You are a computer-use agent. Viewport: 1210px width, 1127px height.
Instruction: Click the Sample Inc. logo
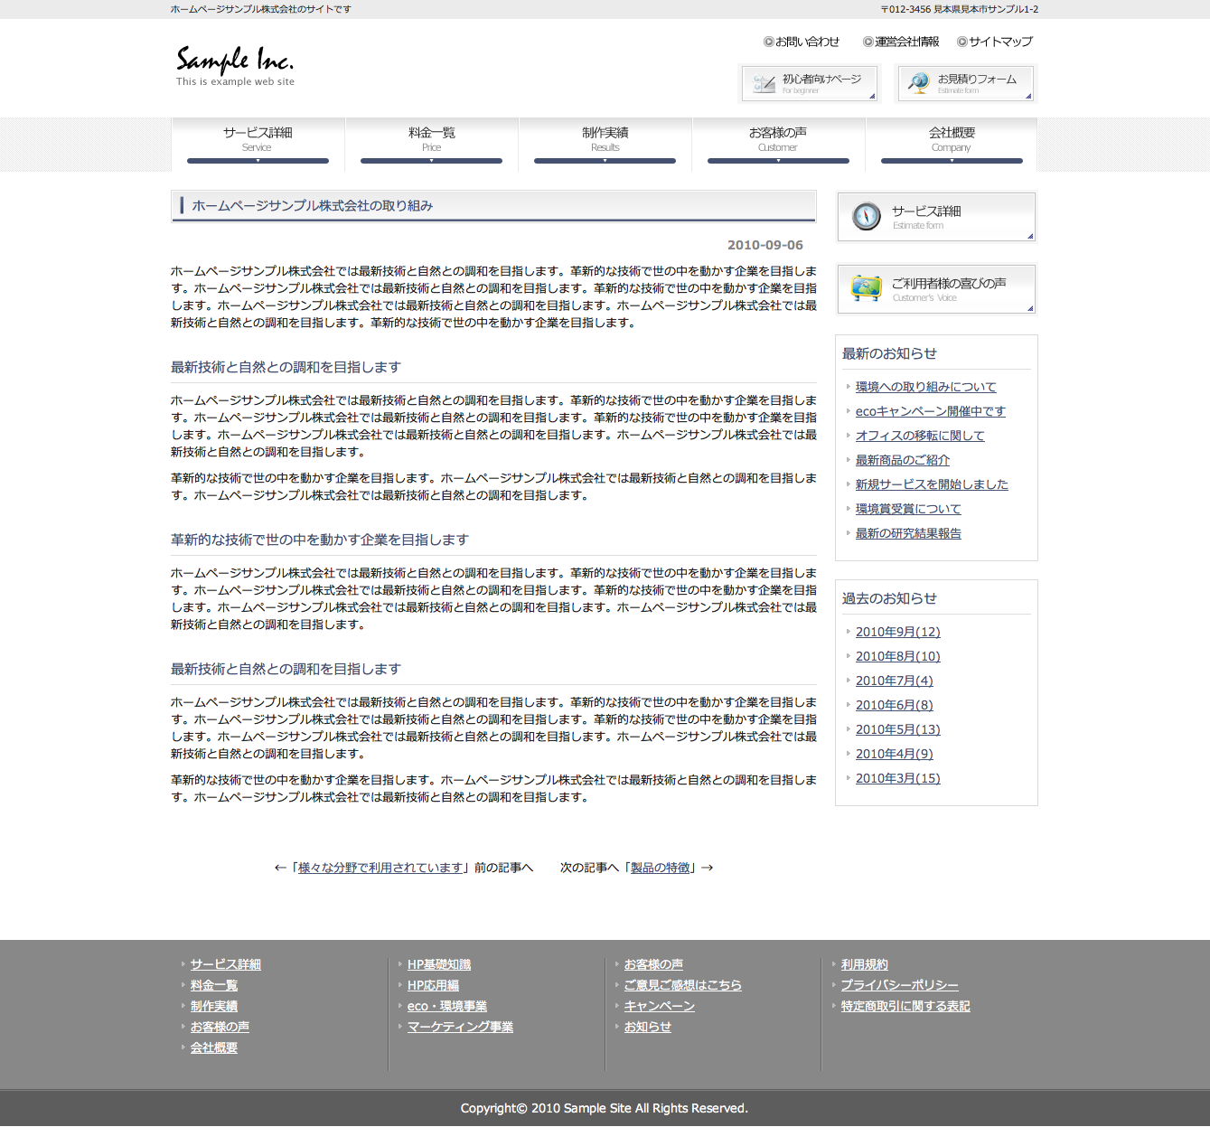coord(235,65)
